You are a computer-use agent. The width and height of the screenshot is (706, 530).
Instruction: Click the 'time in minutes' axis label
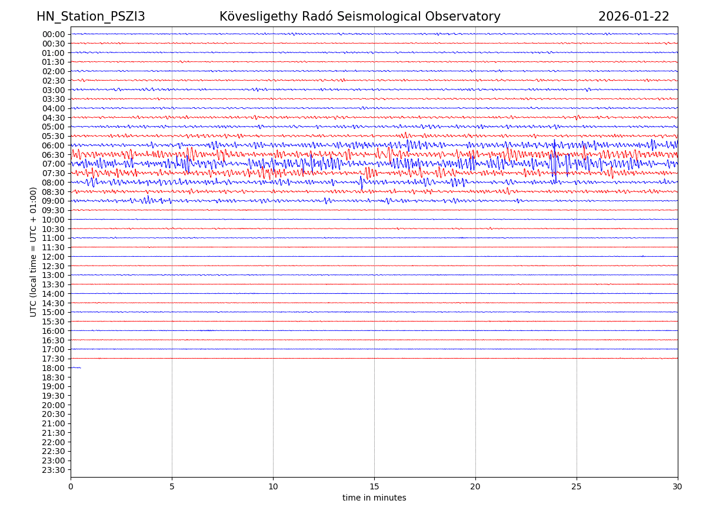(374, 498)
